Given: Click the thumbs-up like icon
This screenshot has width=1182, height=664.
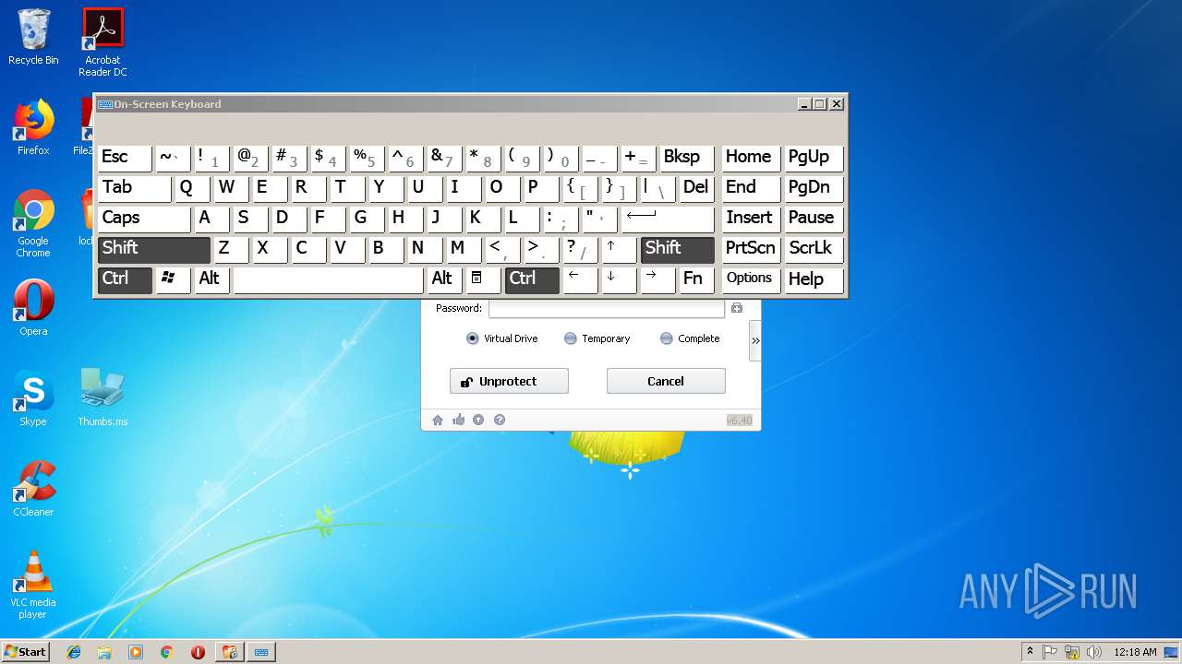Looking at the screenshot, I should 459,420.
